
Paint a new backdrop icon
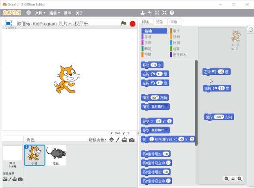[x=10, y=179]
